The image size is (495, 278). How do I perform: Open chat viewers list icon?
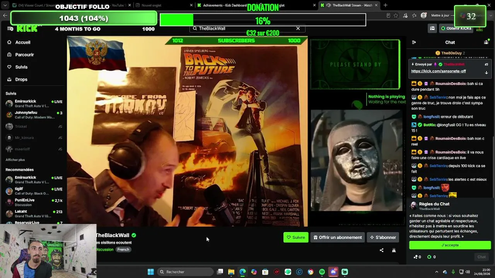click(x=486, y=42)
